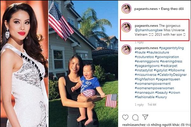Image resolution: width=191 pixels, height=127 pixels.
Task: Open the photo of the woman holding the baby
Action: pyautogui.click(x=83, y=64)
